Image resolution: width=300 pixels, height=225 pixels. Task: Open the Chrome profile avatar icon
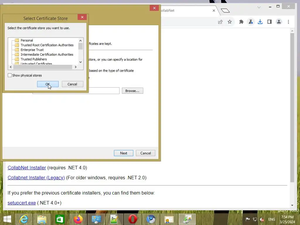(x=279, y=22)
